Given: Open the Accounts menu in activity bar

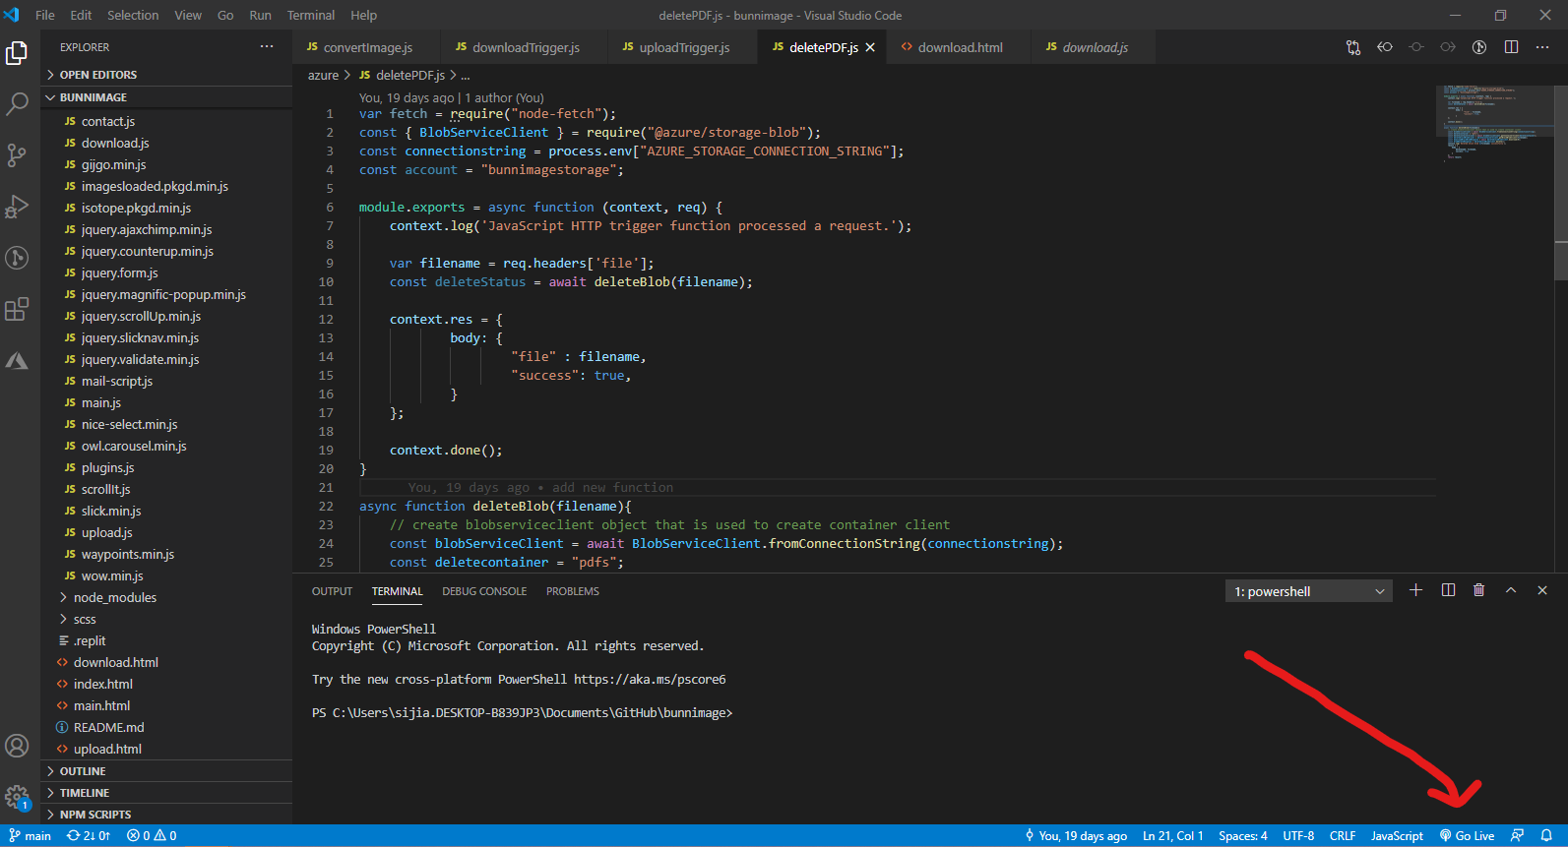Looking at the screenshot, I should click(x=17, y=746).
